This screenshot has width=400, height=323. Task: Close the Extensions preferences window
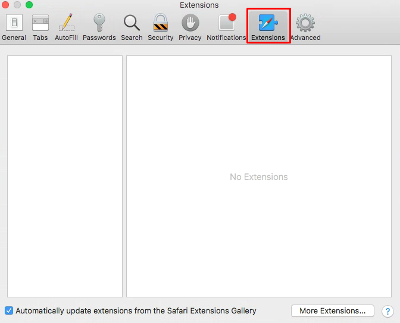coord(5,5)
